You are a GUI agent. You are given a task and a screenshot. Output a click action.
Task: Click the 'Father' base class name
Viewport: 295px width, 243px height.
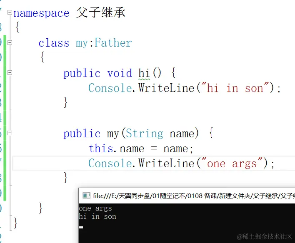113,43
